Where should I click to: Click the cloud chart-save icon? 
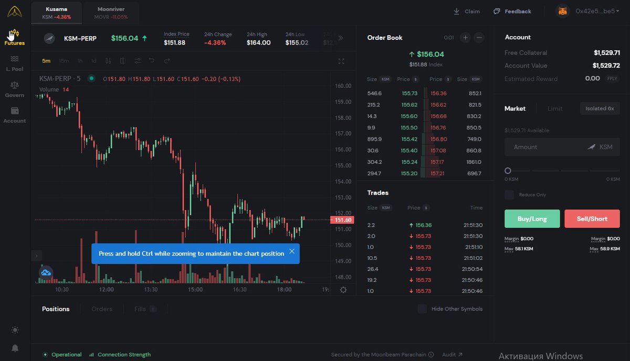[x=46, y=272]
